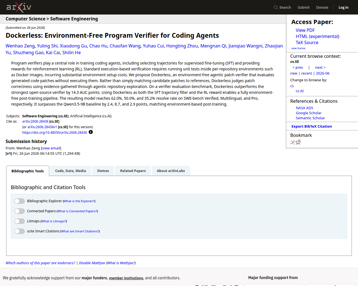Viewport: 358px width, 286px height.
Task: Open the arXiv:2606.28436 identifier link
Action: coord(35,121)
